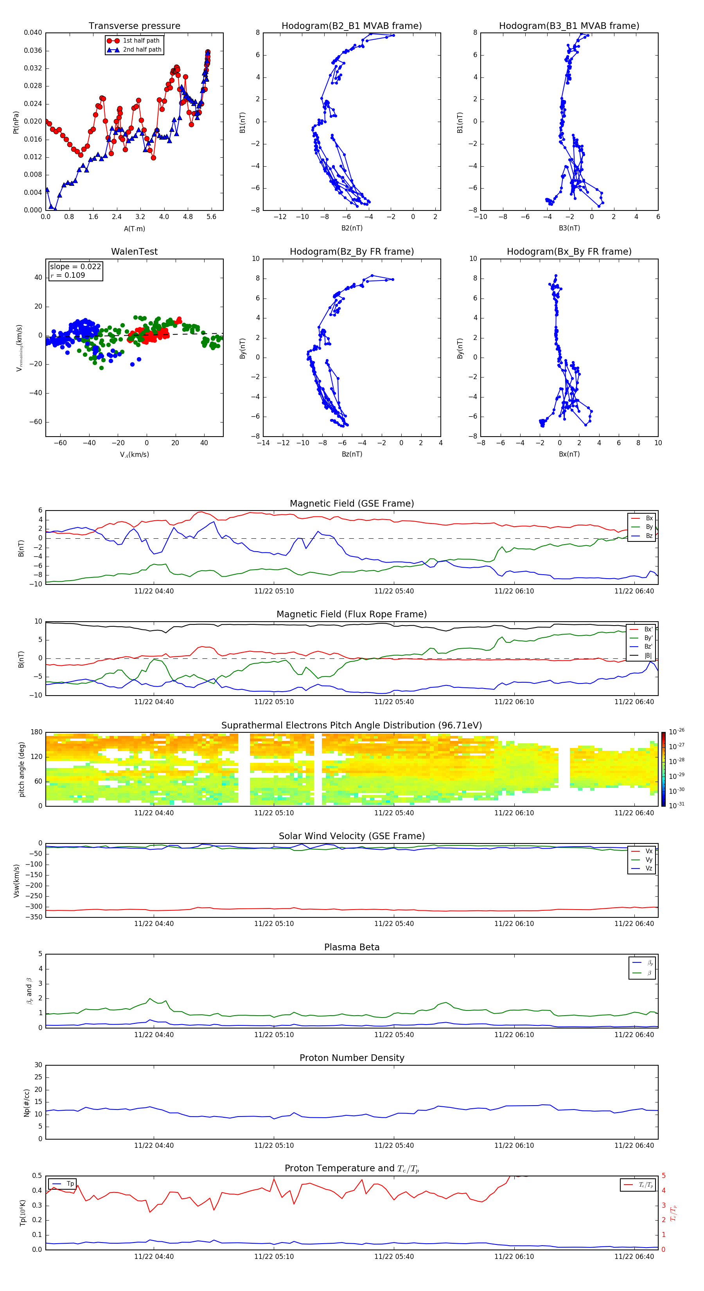Screen dimensions: 704x1291
Task: Click the 'Hodogram(Bx_By FR frame)' title
Action: pos(569,252)
